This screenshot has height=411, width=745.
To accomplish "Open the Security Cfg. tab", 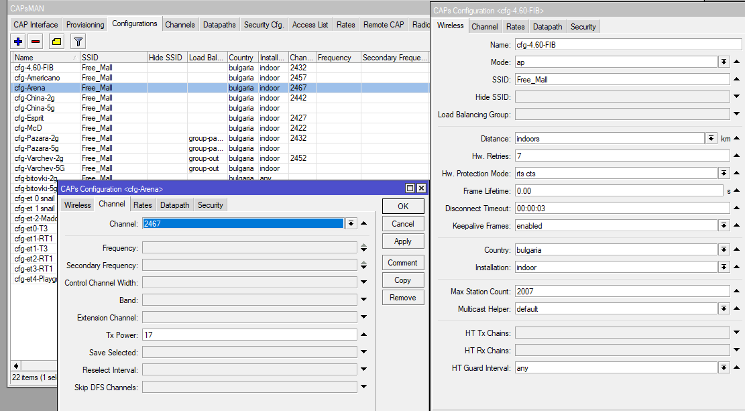I will click(264, 25).
